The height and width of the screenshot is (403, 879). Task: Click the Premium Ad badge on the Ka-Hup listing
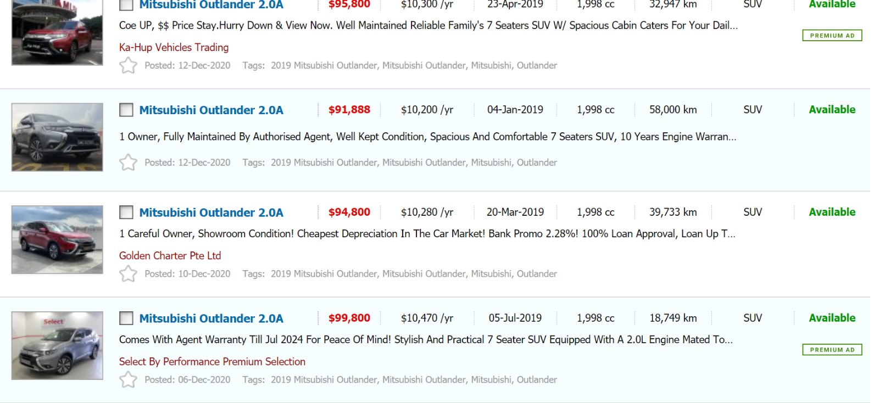(x=832, y=36)
